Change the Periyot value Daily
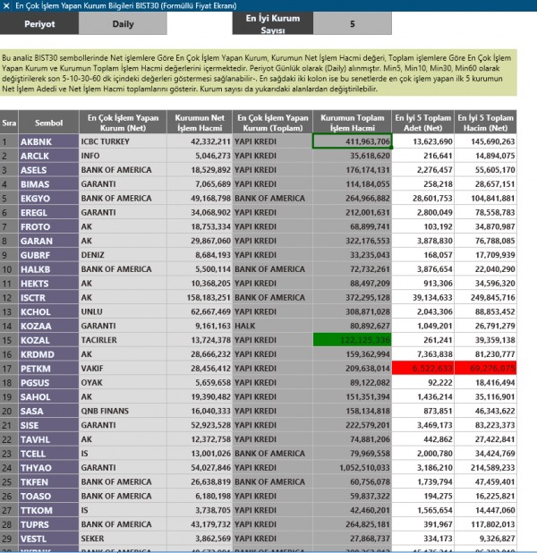This screenshot has width=537, height=553. (x=123, y=23)
